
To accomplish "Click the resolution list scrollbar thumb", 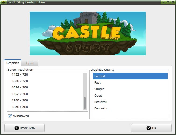I will click(85, 103).
